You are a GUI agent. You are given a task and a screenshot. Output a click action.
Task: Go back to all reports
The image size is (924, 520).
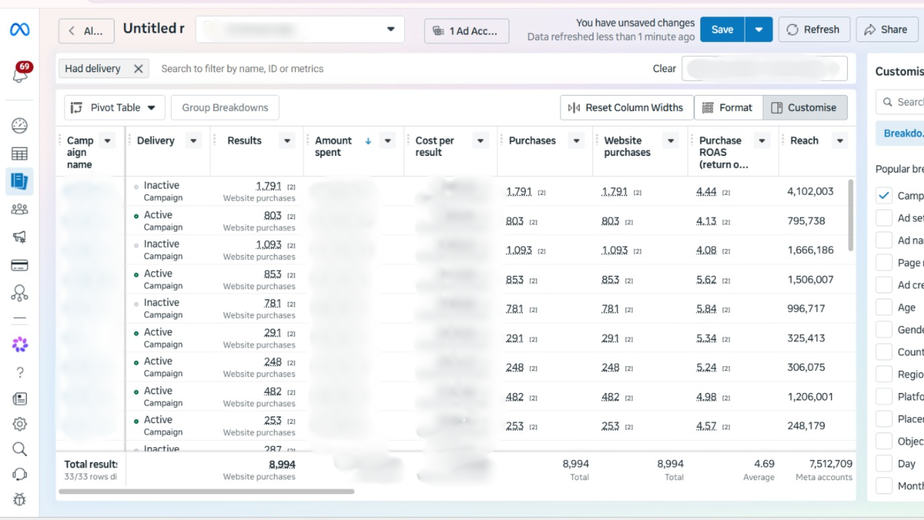coord(86,31)
